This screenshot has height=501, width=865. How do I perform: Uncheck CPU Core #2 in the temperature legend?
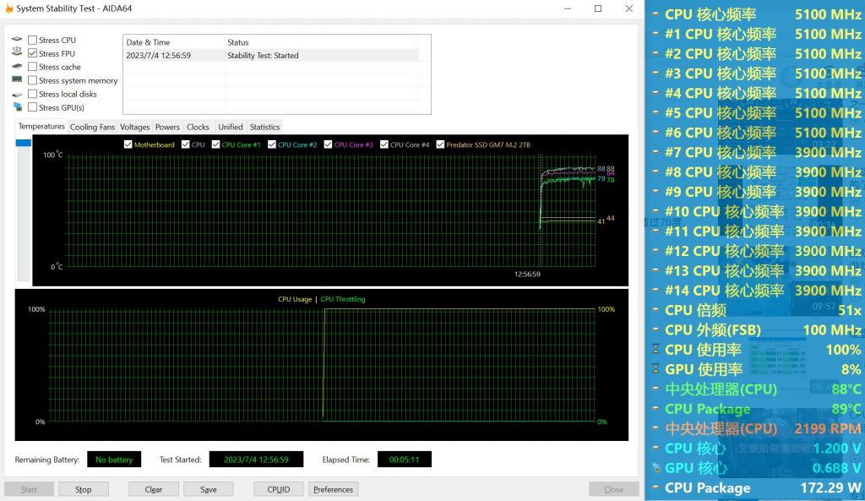pyautogui.click(x=272, y=144)
